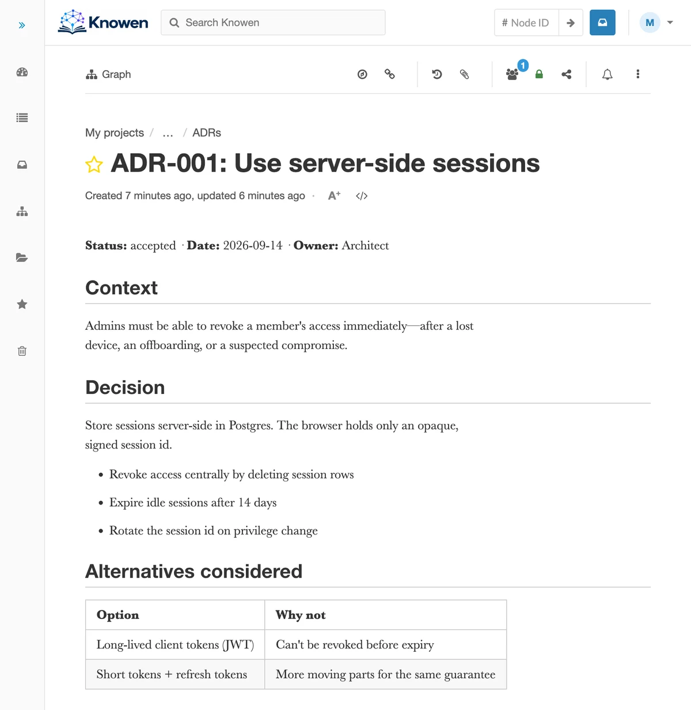Viewport: 691px width, 710px height.
Task: Expand the breadcrumb ellipsis
Action: coord(168,133)
